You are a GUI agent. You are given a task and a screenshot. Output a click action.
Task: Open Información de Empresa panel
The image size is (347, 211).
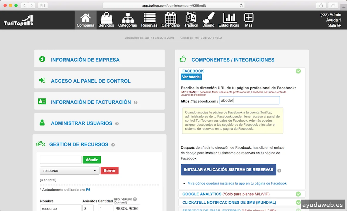tap(85, 60)
